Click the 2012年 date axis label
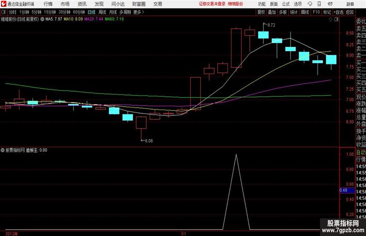366x236 pixels. (x=12, y=234)
